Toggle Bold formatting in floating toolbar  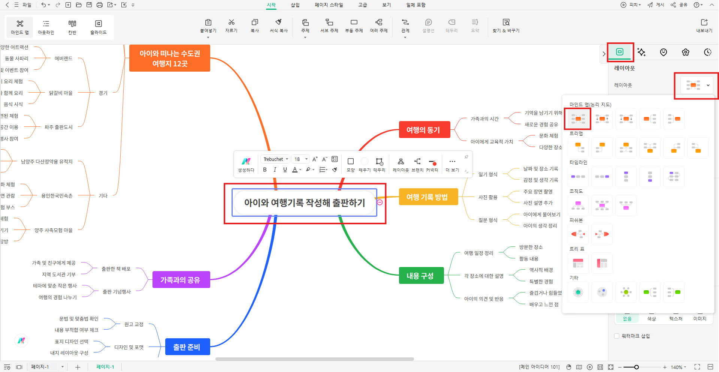[x=265, y=169]
